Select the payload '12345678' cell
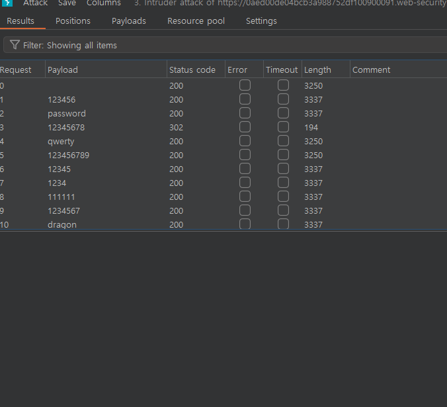447x407 pixels. pyautogui.click(x=66, y=128)
